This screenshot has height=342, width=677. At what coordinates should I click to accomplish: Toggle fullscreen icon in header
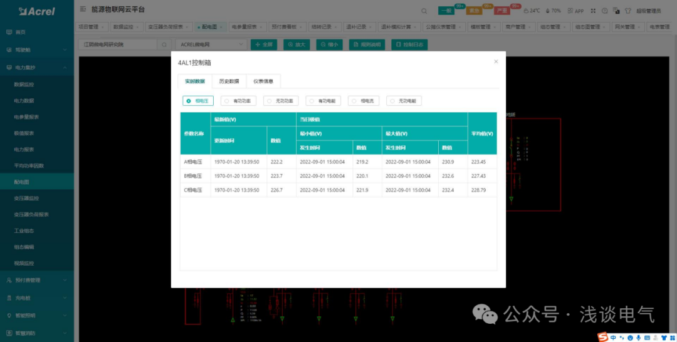(x=593, y=11)
